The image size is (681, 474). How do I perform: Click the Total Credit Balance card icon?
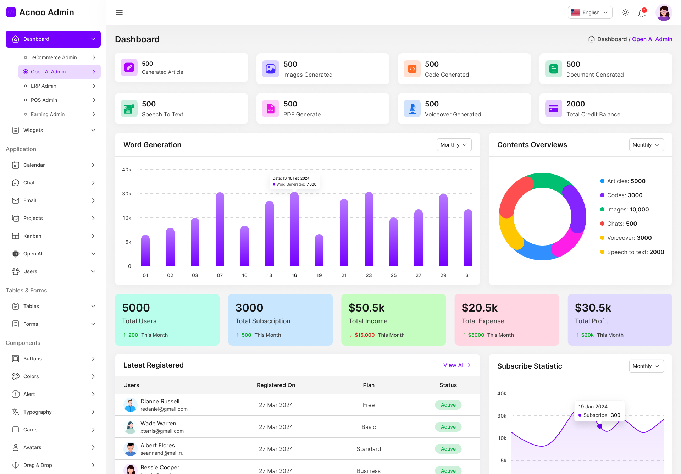click(x=554, y=109)
